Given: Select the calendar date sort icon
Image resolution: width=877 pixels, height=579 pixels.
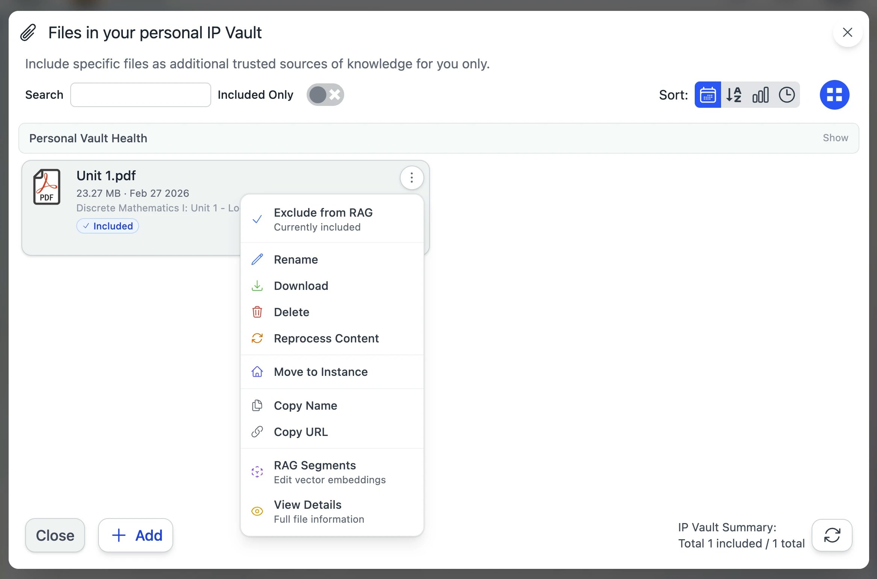Looking at the screenshot, I should (708, 95).
